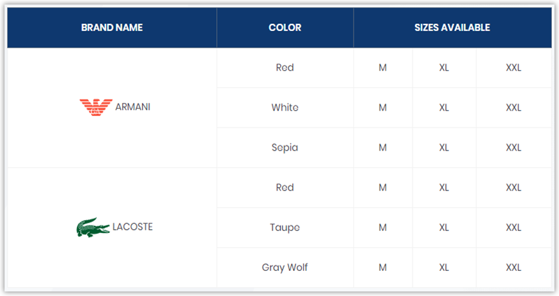Click Red color in the Lacoste section

coord(285,187)
